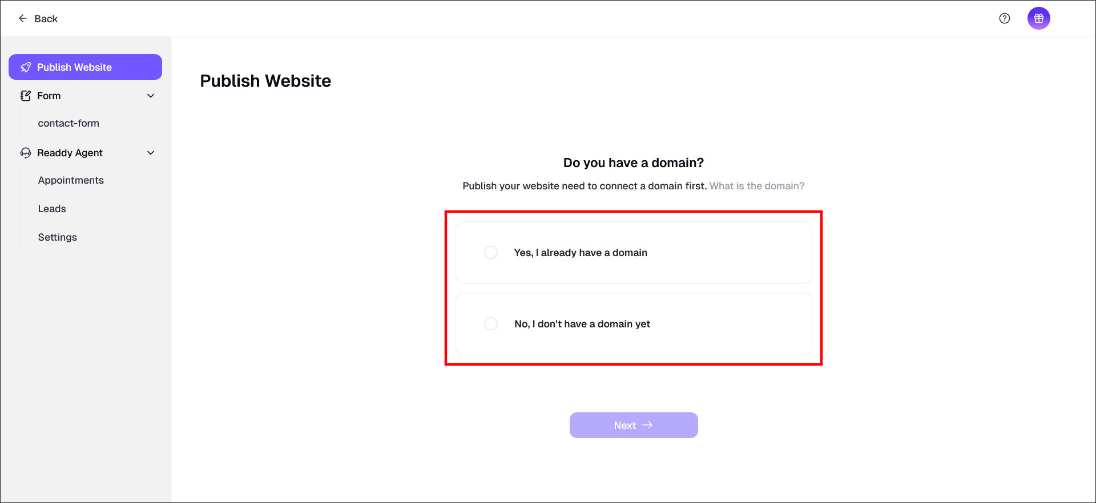Click the rocket icon in the sidebar
Viewport: 1096px width, 503px height.
click(26, 67)
